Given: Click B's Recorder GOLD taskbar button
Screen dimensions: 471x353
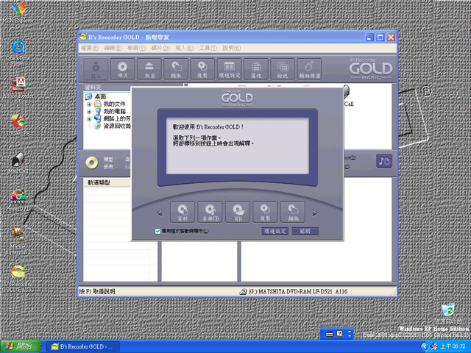Looking at the screenshot, I should coord(83,346).
